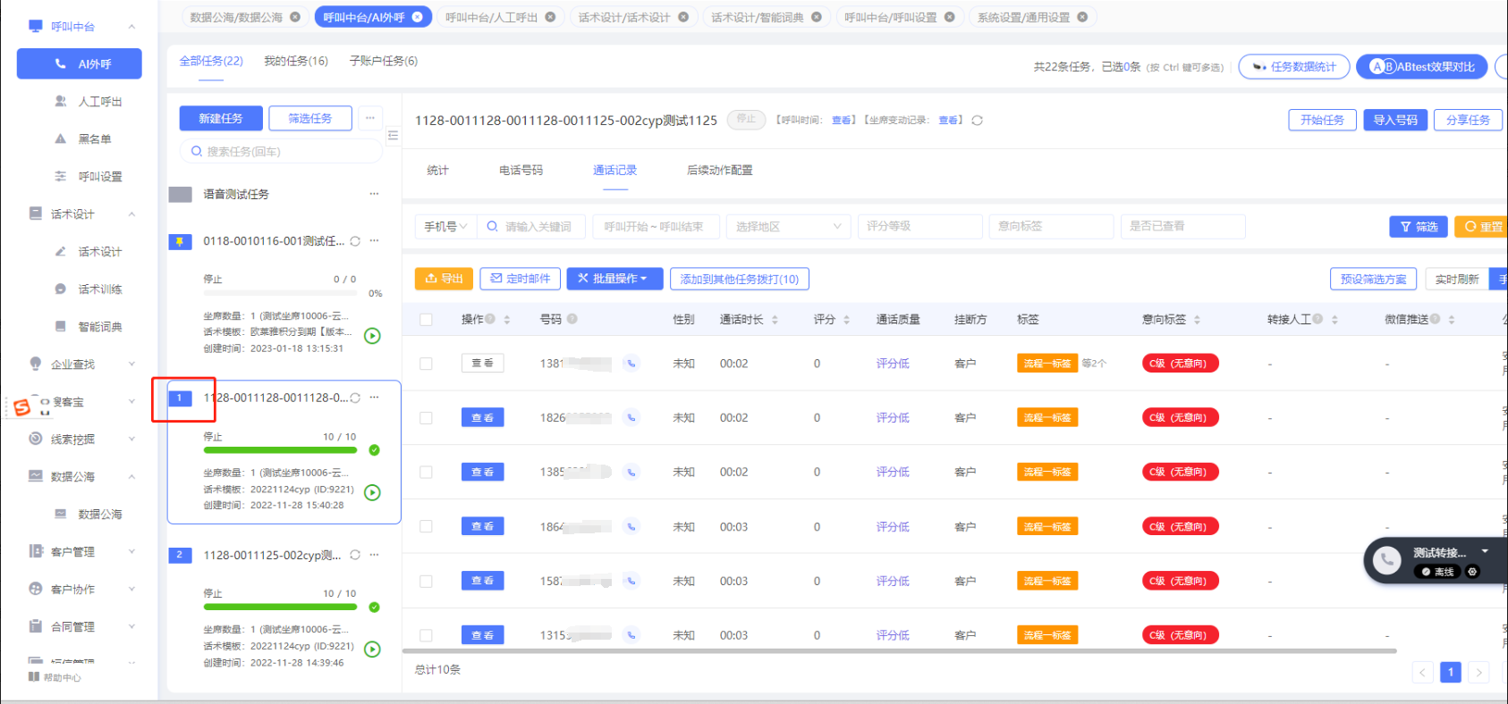Check the select-all checkbox in table header
Screen dimensions: 1508x704
pos(426,320)
